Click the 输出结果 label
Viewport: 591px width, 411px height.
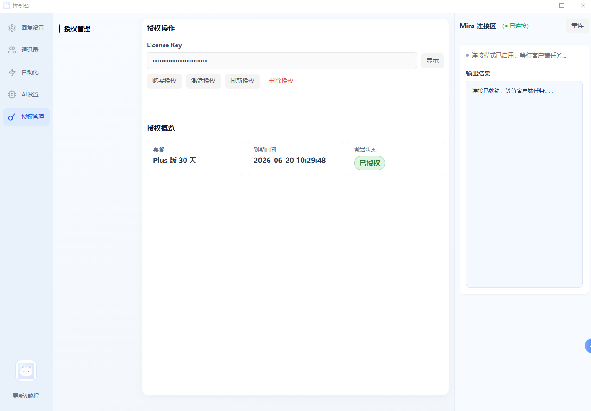point(478,73)
